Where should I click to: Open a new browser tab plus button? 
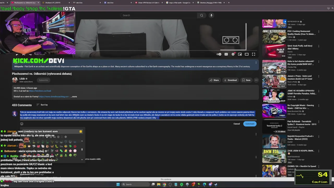point(229,3)
